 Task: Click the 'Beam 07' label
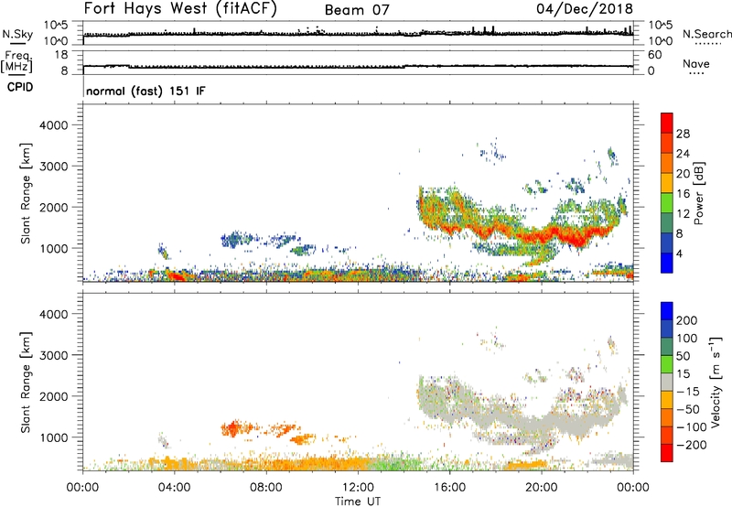[357, 10]
